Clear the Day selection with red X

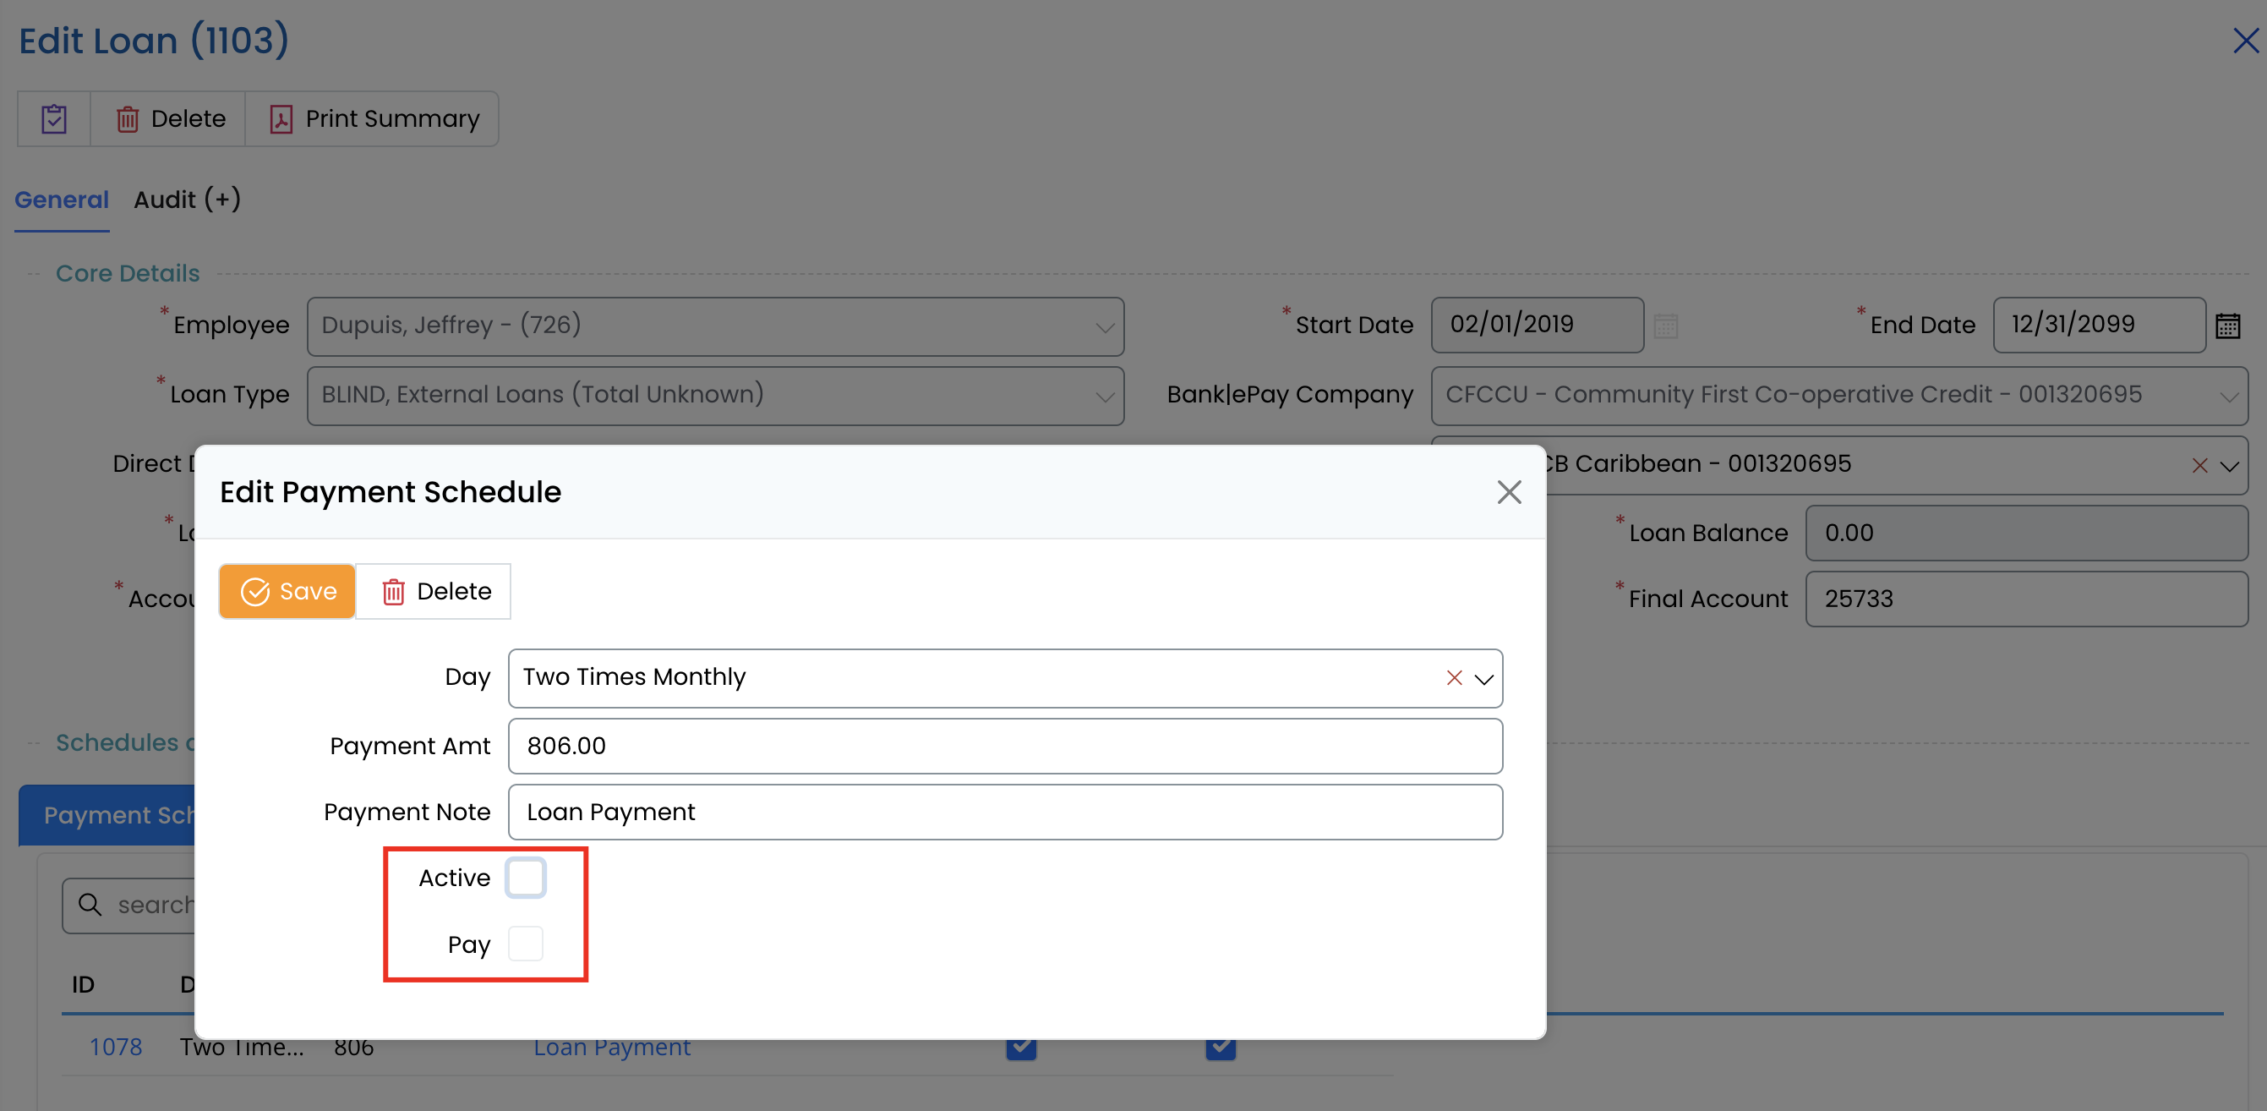[x=1453, y=678]
